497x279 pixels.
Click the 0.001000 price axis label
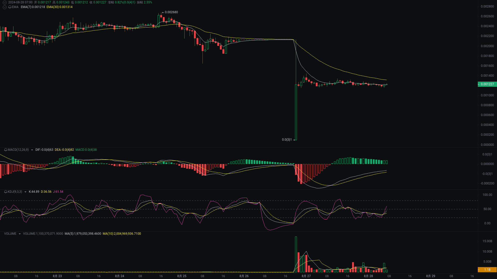point(487,95)
